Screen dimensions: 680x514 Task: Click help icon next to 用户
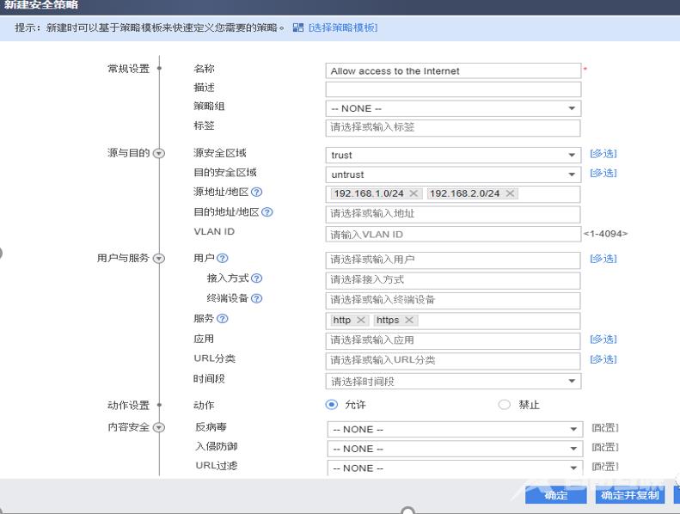(x=223, y=258)
